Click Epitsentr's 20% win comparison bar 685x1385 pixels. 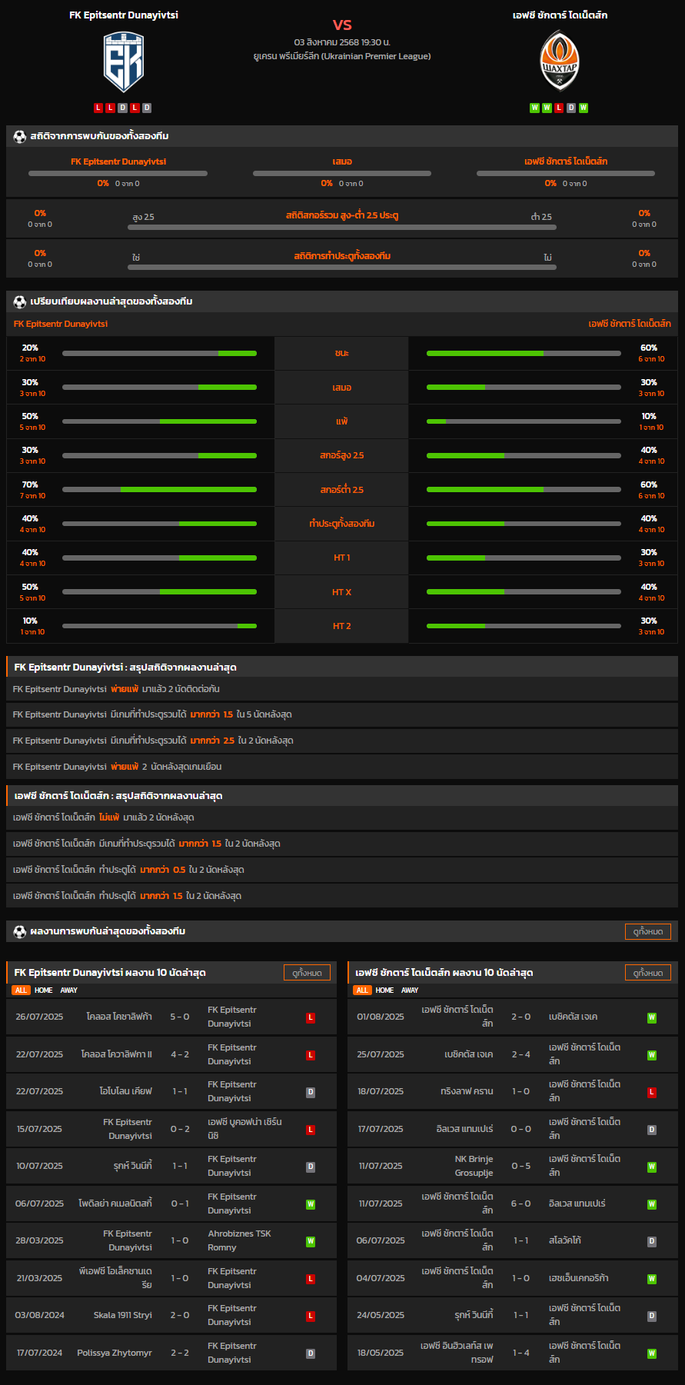[x=159, y=354]
